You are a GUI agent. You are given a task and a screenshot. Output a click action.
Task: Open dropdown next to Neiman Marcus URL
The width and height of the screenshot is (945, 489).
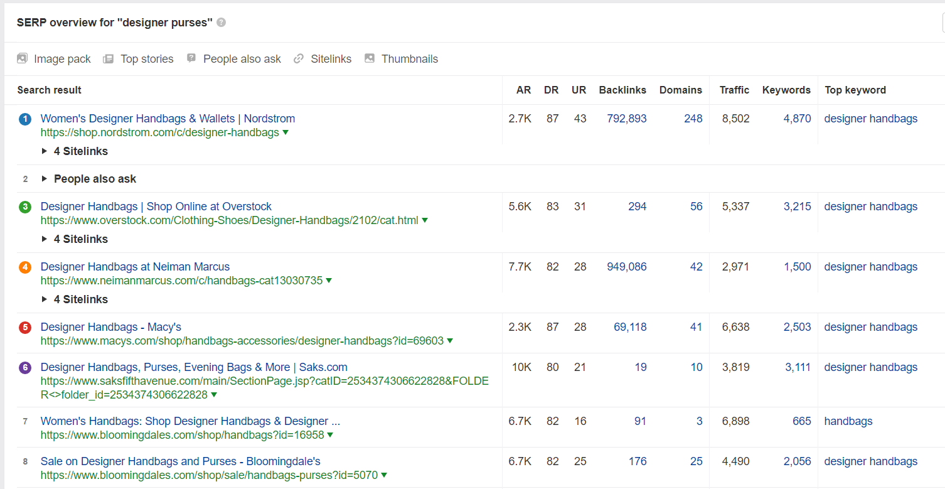click(x=329, y=281)
